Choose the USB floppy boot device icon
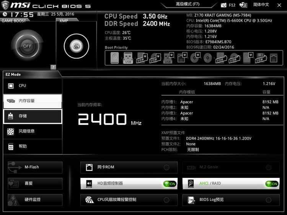The image size is (287, 215). 261,58
